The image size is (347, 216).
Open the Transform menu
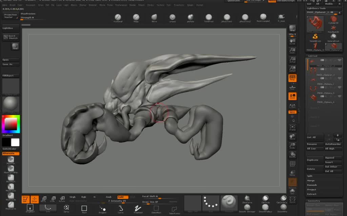click(x=179, y=5)
